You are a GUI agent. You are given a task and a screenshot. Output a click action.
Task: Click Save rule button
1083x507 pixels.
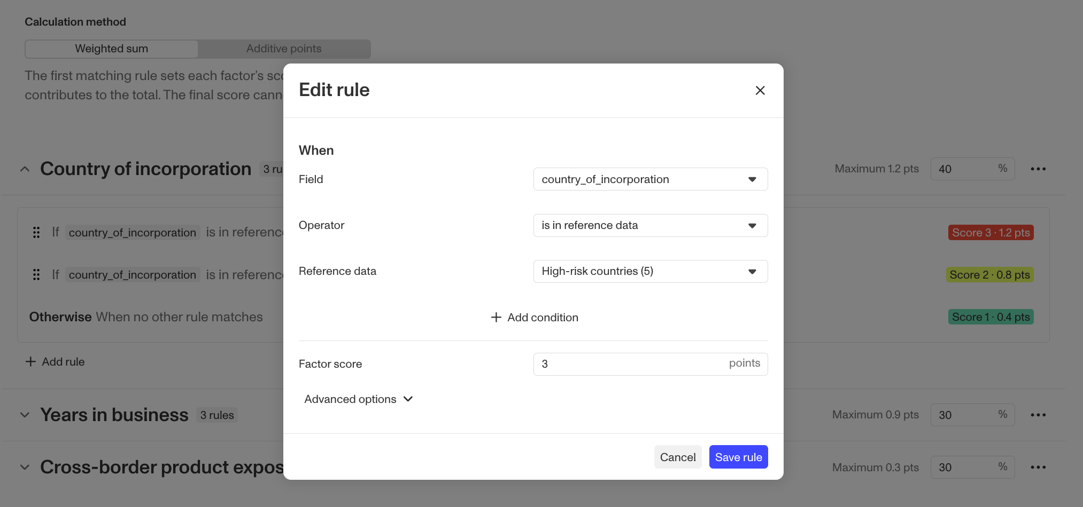coord(738,457)
